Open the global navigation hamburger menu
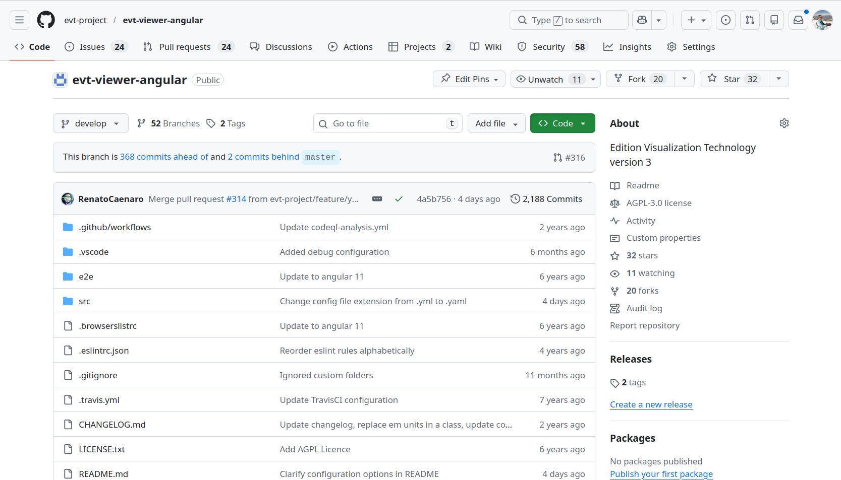Screen dimensions: 841x480 pos(19,20)
